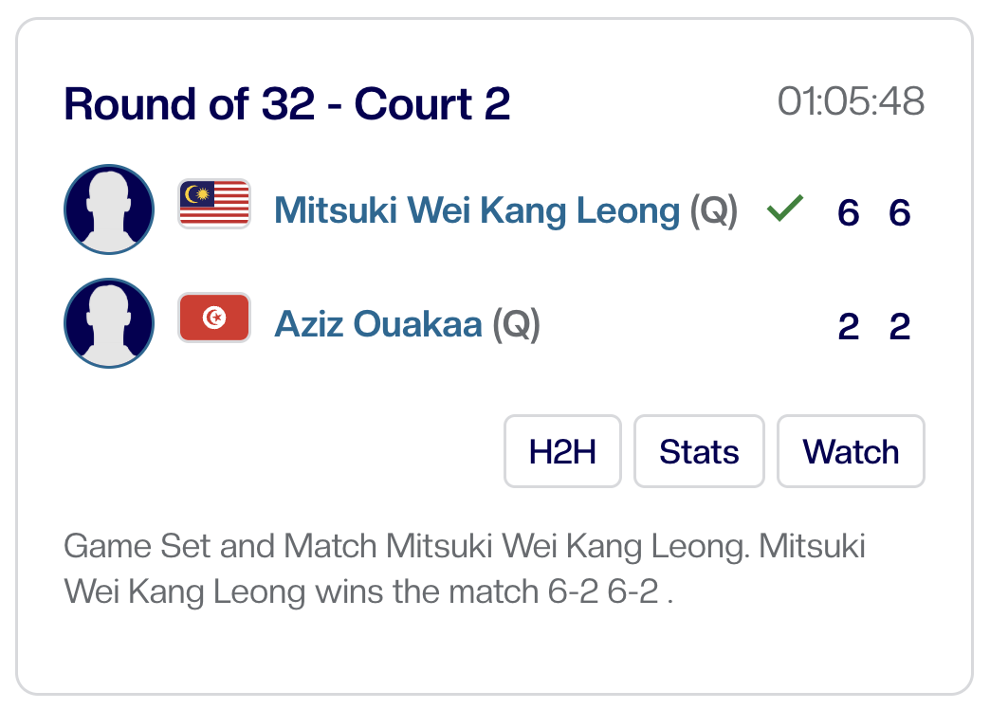Click Leong's second set score of 6
990x709 pixels.
click(x=899, y=212)
